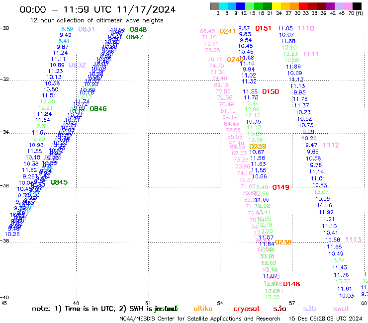Click the black swatch at legend end
Viewport: 368px width, 323px height.
tap(357, 6)
